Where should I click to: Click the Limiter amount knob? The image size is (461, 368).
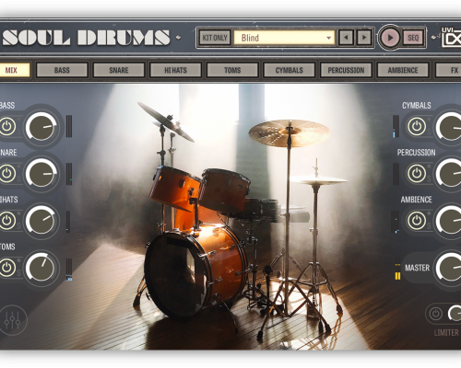coord(455,314)
